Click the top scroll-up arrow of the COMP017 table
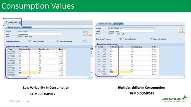This screenshot has width=191, height=107. click(92, 51)
